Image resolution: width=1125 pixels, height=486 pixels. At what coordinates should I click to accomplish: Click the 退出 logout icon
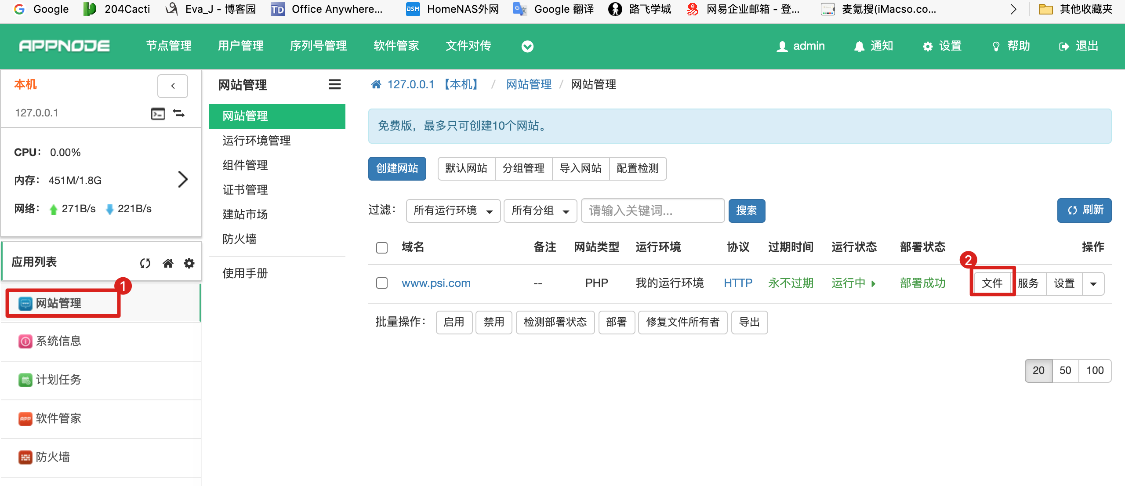pyautogui.click(x=1064, y=46)
